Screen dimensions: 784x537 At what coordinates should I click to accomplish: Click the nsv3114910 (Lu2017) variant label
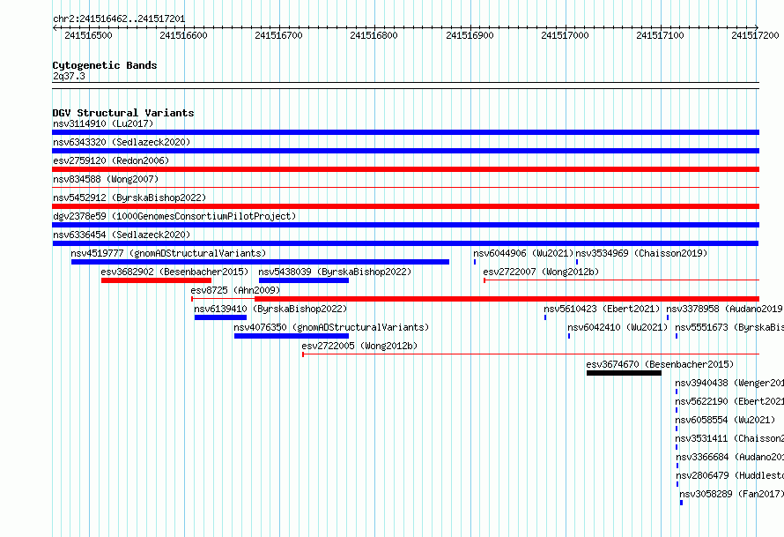(103, 123)
